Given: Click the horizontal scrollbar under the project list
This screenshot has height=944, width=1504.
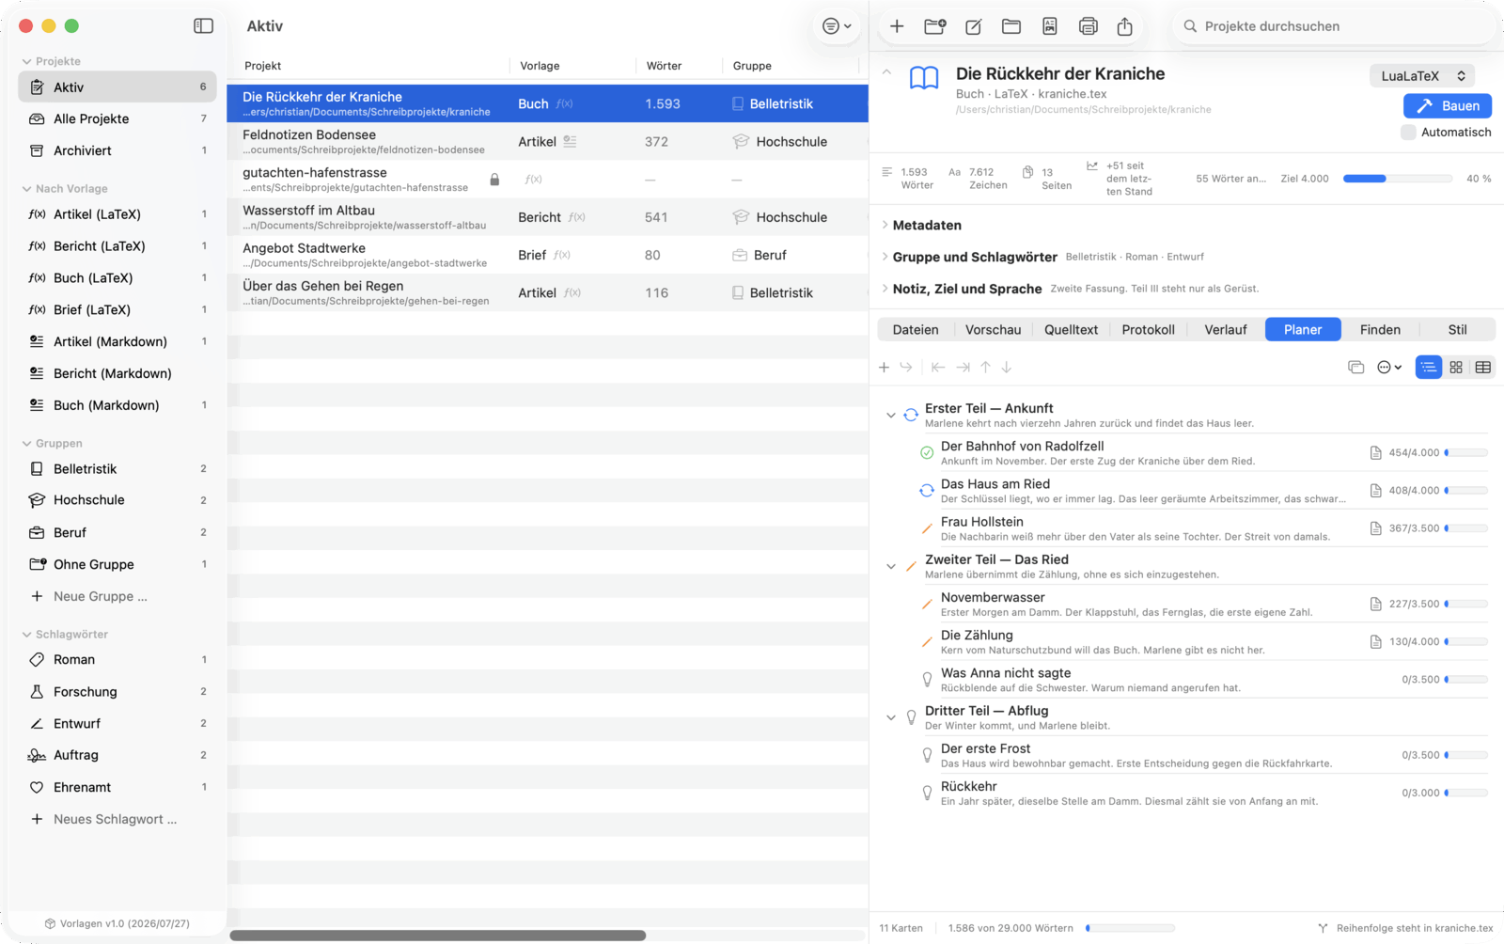Looking at the screenshot, I should tap(438, 936).
